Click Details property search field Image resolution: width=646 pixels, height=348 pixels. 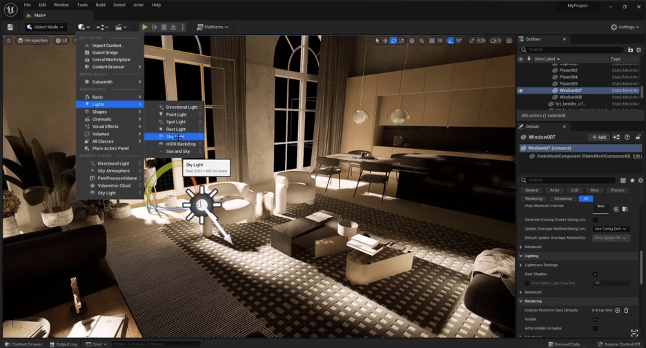click(x=568, y=180)
